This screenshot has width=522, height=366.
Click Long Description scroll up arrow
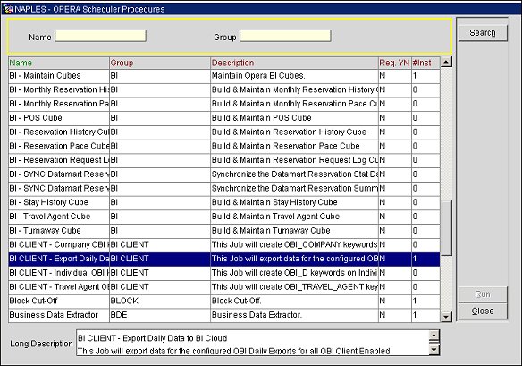[434, 336]
